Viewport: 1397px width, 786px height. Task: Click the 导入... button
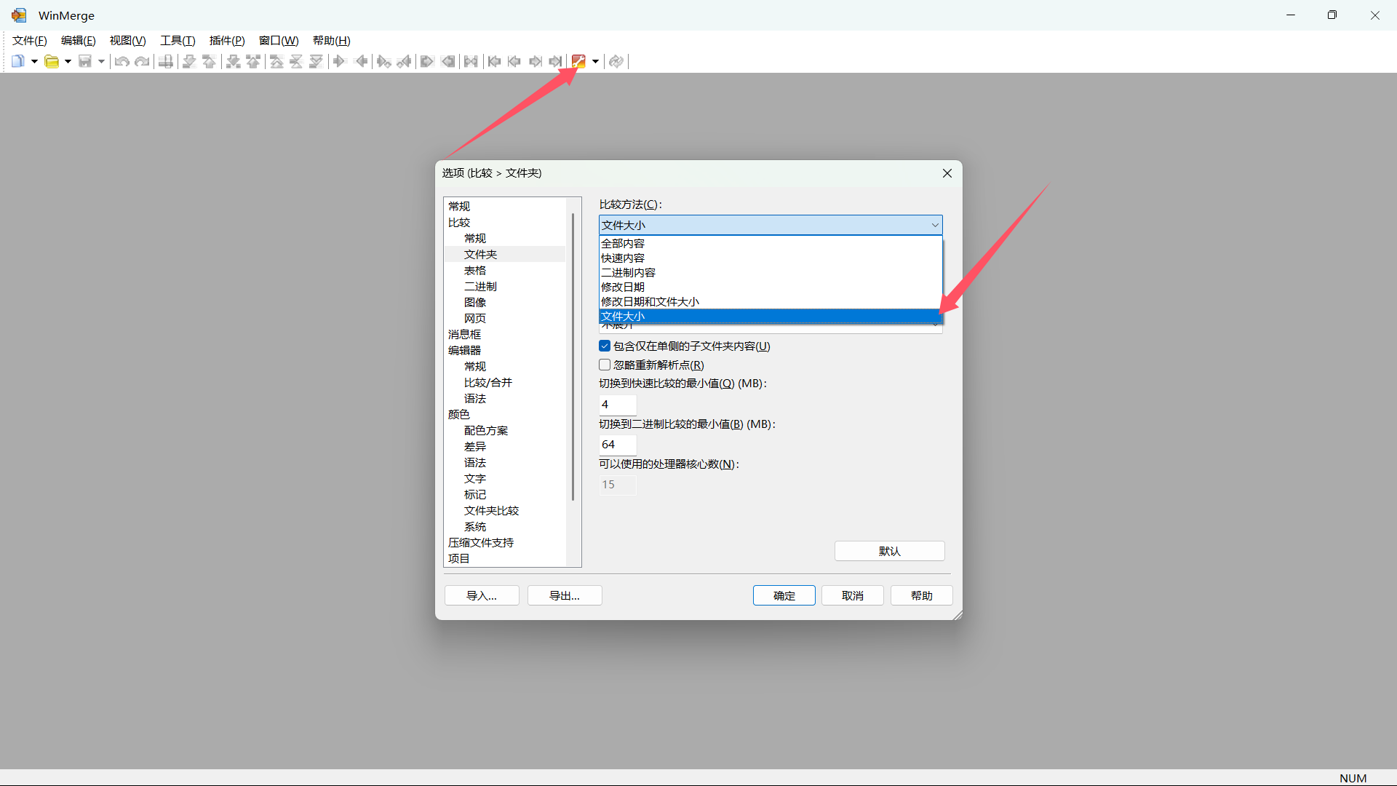[x=482, y=595]
